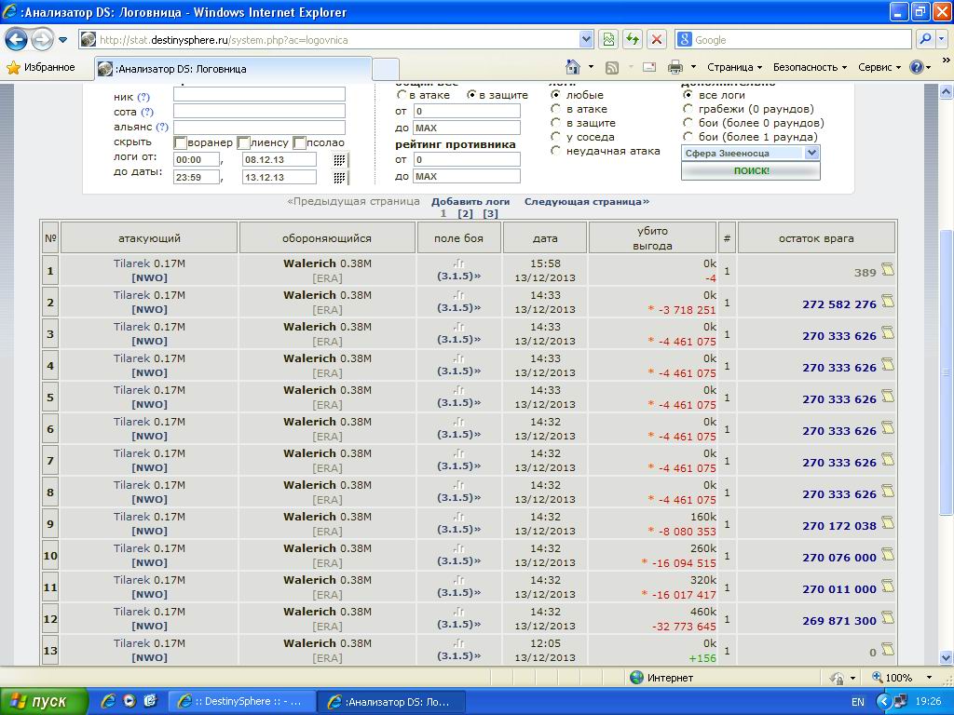
Task: Click the Refresh page icon
Action: (633, 40)
